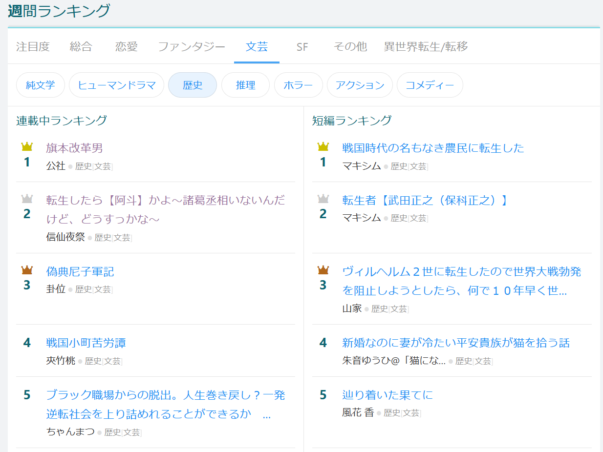Click author name 風花 香
The width and height of the screenshot is (603, 452).
click(358, 412)
